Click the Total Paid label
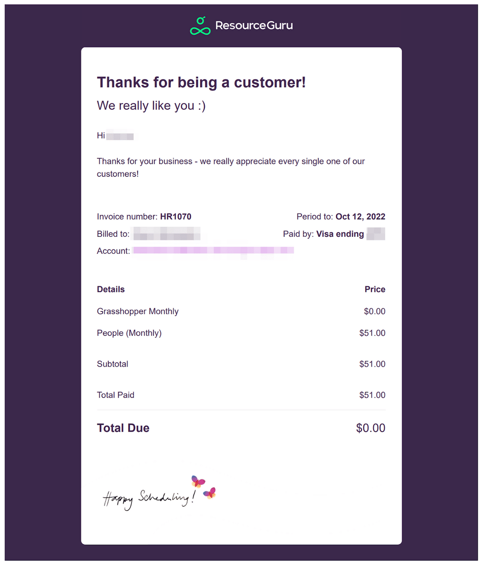Image resolution: width=484 pixels, height=567 pixels. click(115, 395)
